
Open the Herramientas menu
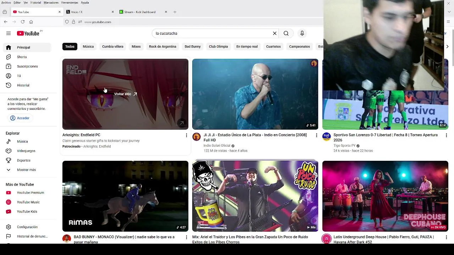(x=70, y=2)
